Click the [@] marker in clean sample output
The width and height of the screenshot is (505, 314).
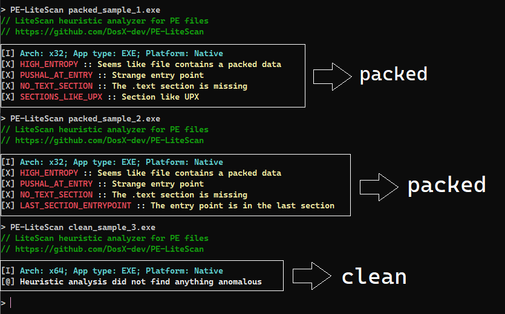[8, 282]
